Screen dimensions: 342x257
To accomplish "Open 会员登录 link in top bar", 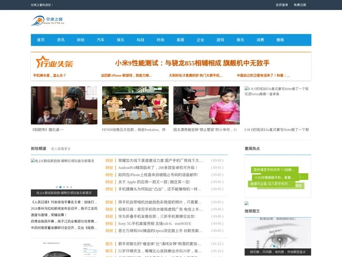I will [x=282, y=5].
